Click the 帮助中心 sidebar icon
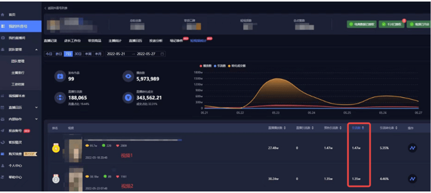The image size is (431, 193). (3, 178)
